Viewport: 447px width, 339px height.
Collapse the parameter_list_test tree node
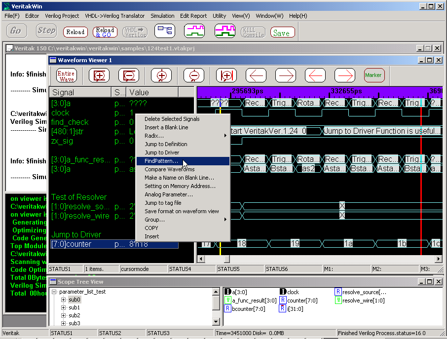pos(54,292)
